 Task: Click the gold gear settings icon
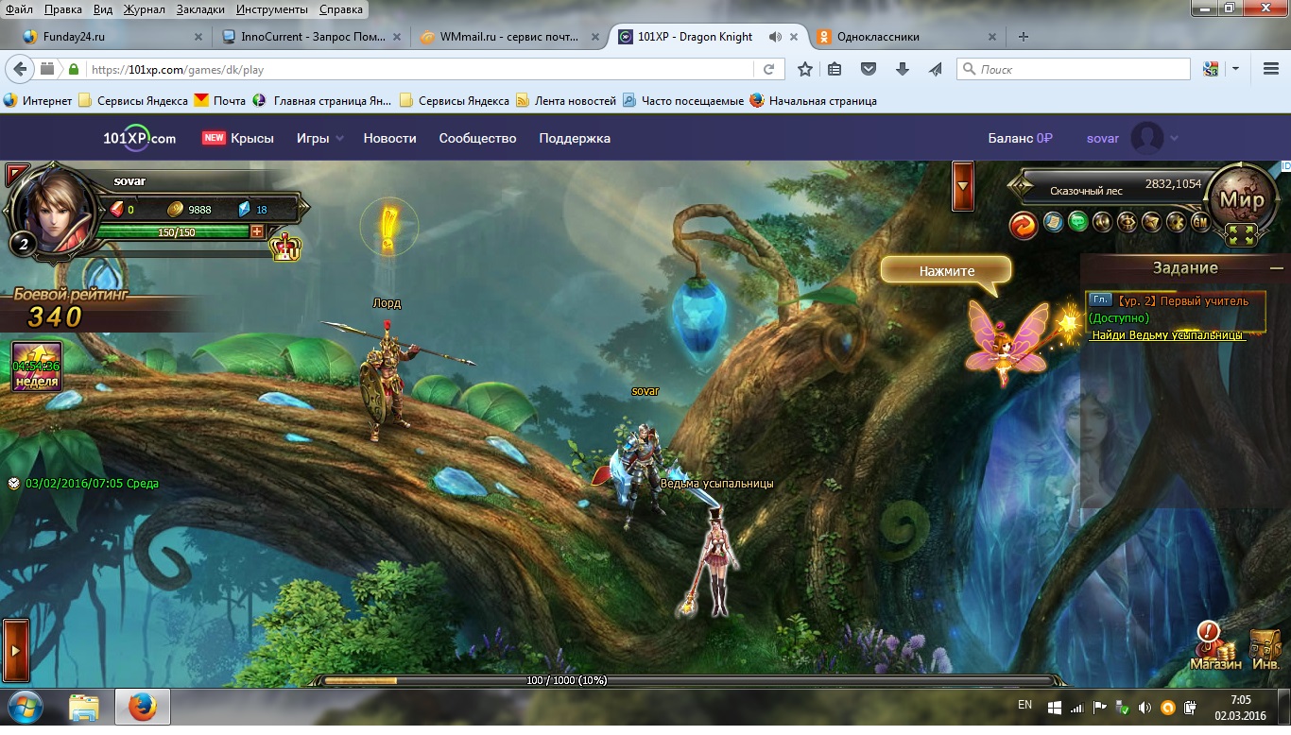click(x=1176, y=223)
